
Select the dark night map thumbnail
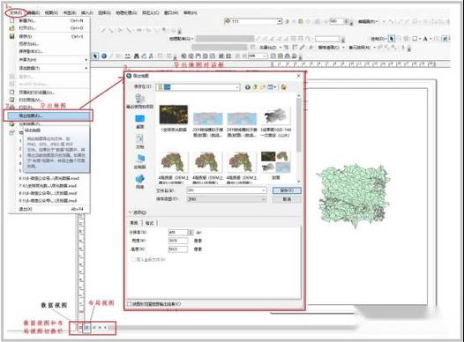click(x=174, y=115)
